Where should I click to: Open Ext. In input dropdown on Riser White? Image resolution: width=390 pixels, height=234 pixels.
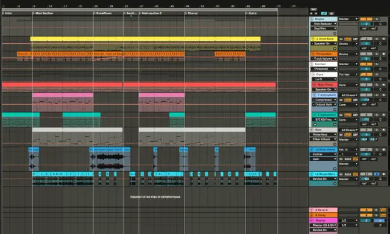tap(348, 150)
